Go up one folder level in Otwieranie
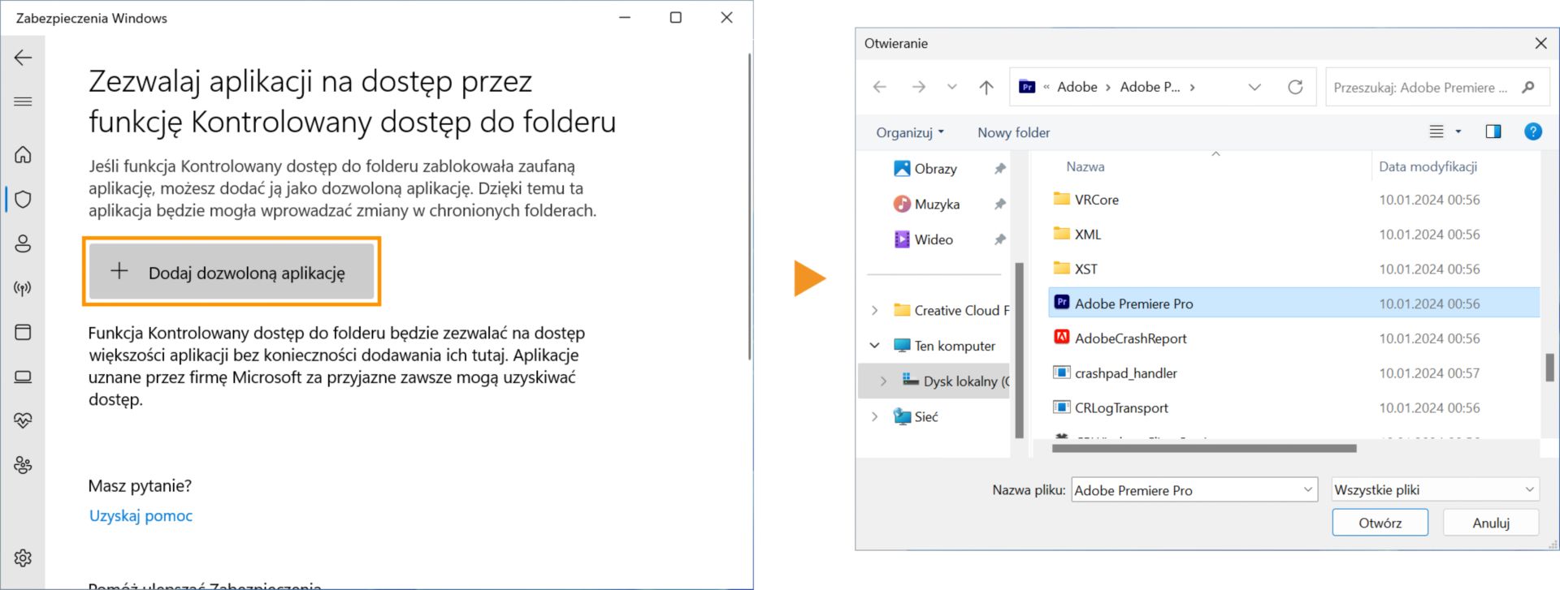Image resolution: width=1560 pixels, height=590 pixels. pos(986,87)
